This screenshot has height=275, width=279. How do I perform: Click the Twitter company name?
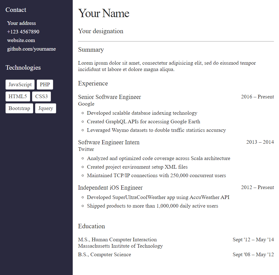pyautogui.click(x=86, y=149)
